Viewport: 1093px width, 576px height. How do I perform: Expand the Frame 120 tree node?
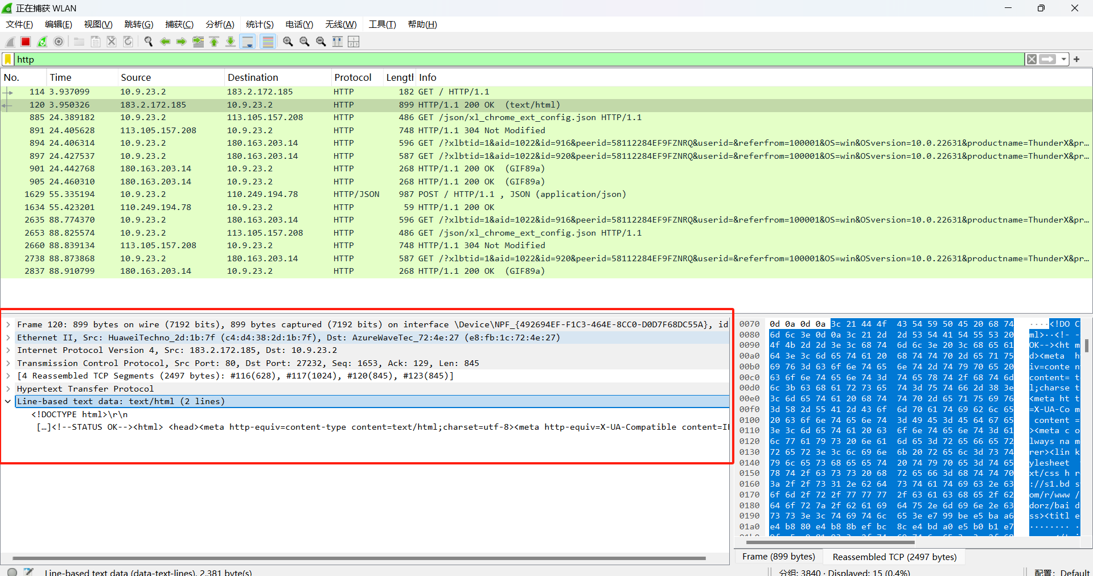(8, 324)
